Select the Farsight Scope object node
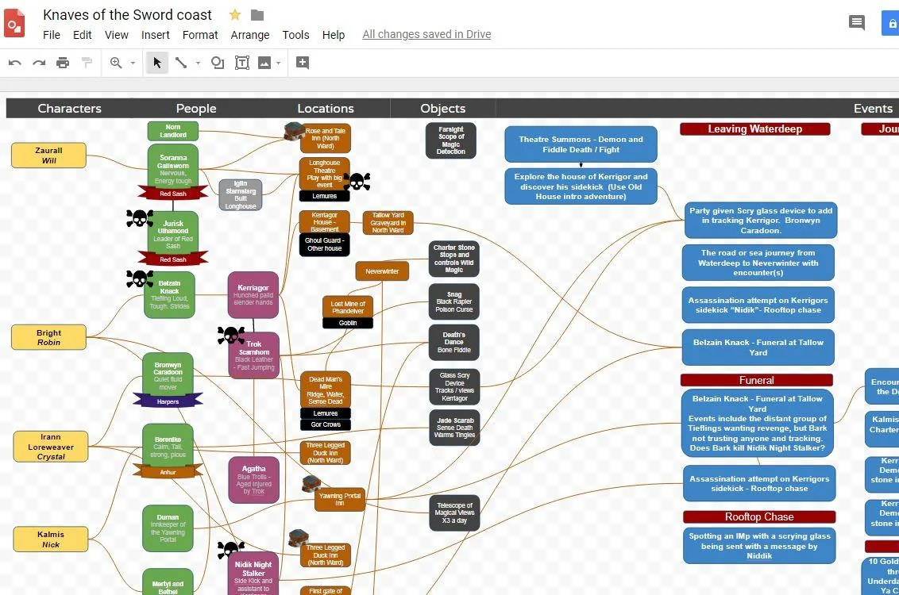The image size is (899, 595). (x=450, y=140)
